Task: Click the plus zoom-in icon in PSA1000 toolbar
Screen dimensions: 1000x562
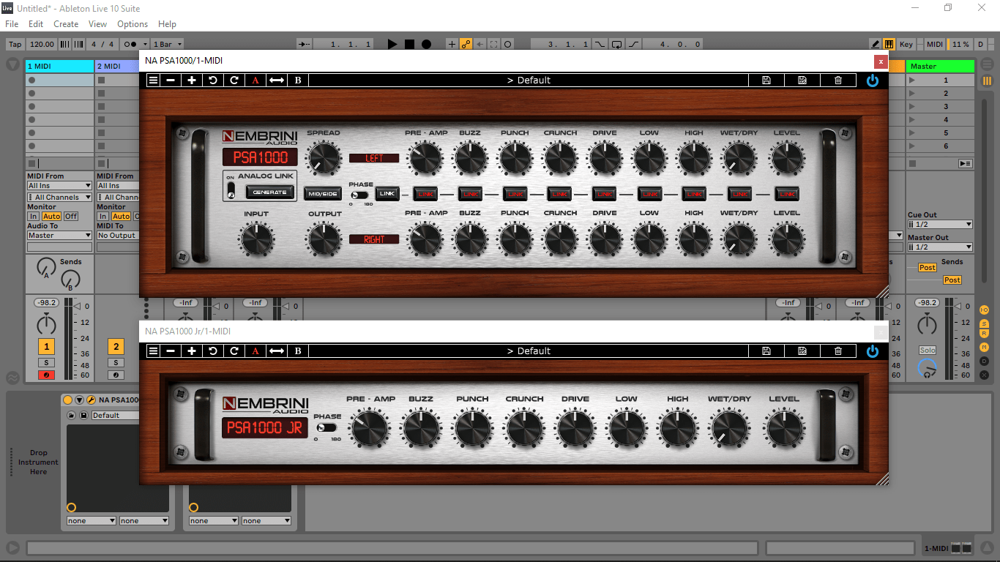Action: pos(192,80)
